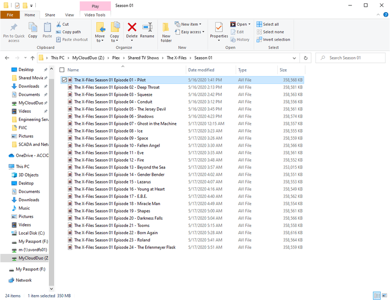Click the Paste clipboard icon

click(47, 28)
